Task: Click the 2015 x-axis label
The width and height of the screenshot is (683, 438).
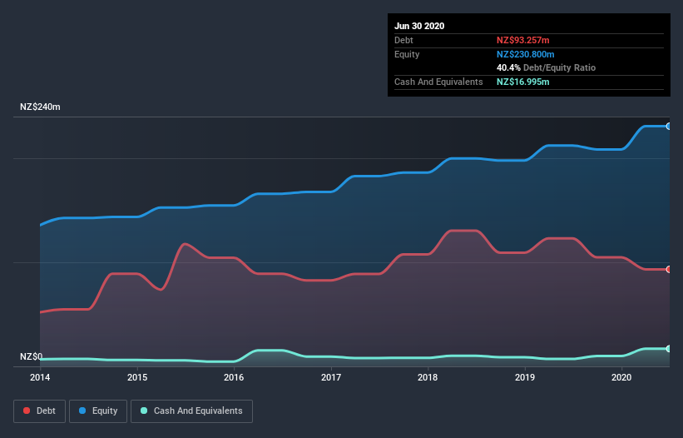Action: [137, 377]
